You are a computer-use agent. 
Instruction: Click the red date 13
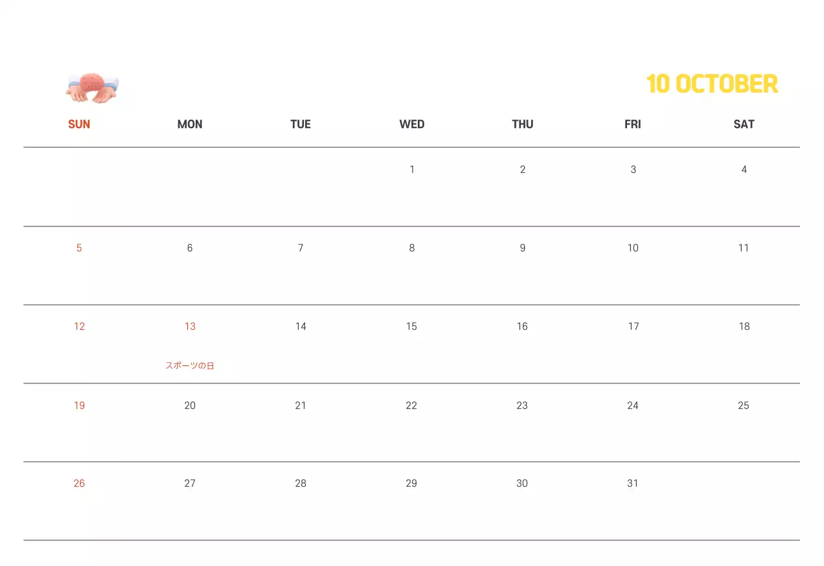click(x=190, y=327)
